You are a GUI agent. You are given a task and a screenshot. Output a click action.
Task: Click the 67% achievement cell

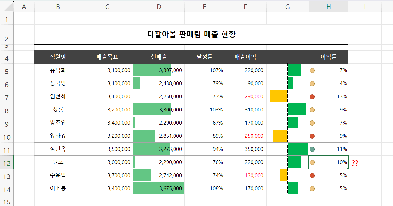(204, 123)
